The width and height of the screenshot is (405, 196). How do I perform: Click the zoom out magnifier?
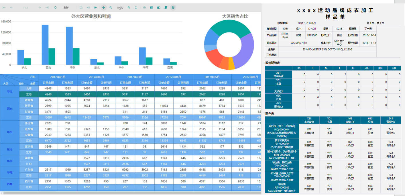coord(111,8)
